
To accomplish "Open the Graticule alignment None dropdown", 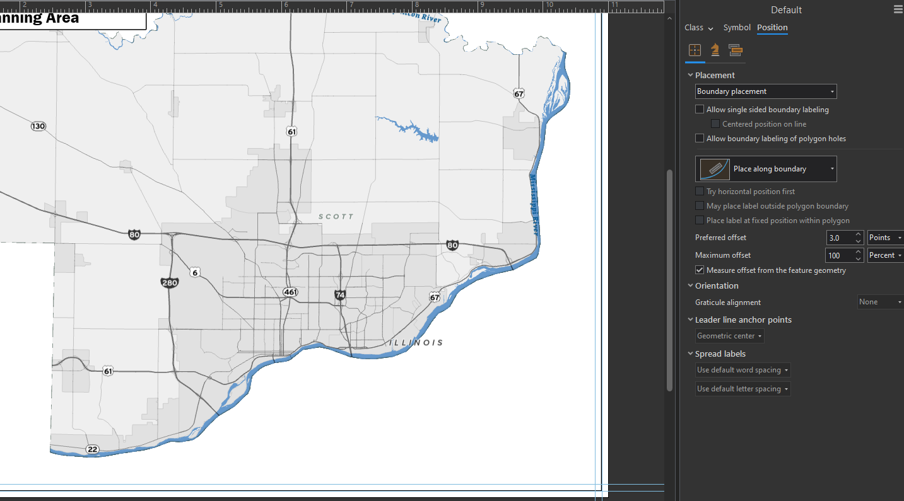I will (879, 302).
